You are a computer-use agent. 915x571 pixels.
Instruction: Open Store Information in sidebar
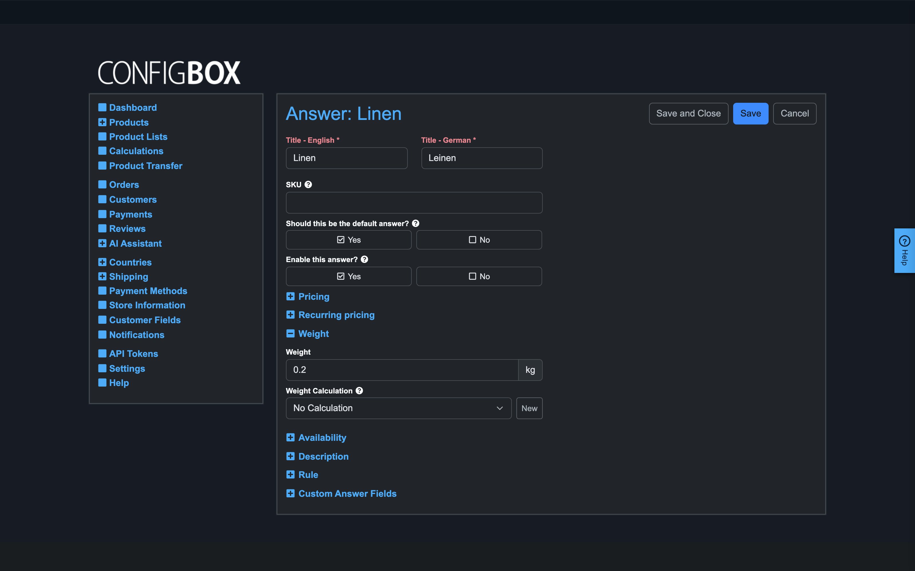pos(147,305)
